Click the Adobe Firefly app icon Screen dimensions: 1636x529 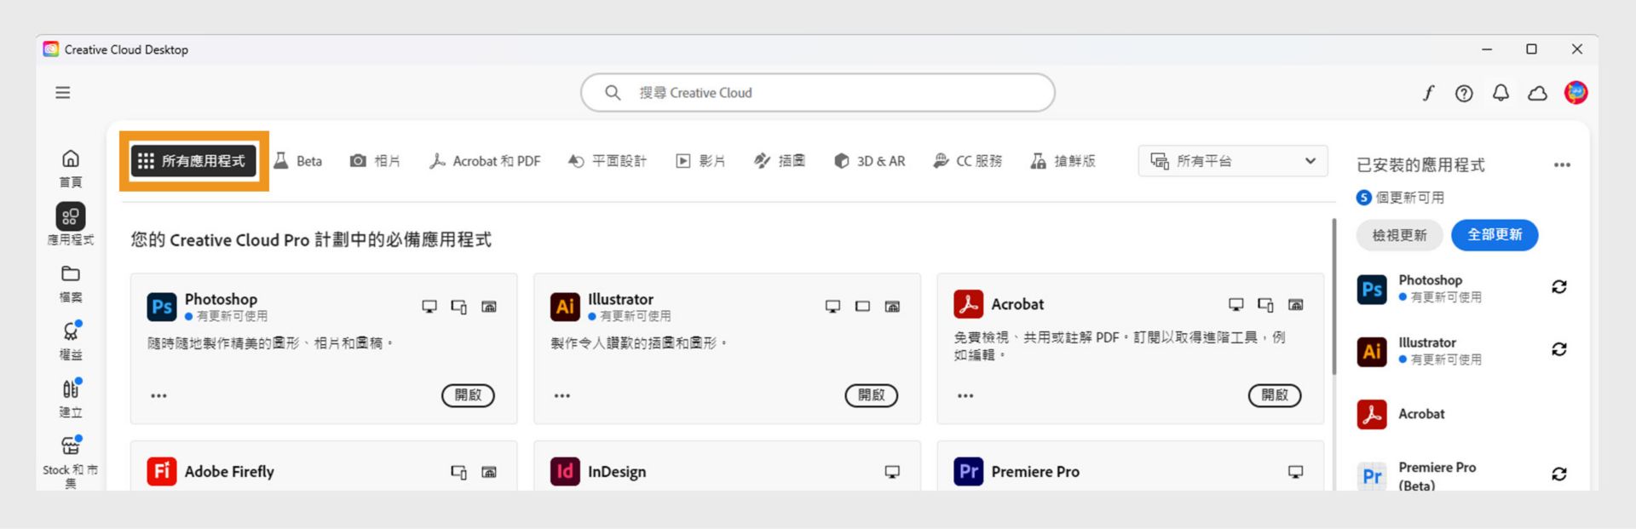pyautogui.click(x=162, y=471)
